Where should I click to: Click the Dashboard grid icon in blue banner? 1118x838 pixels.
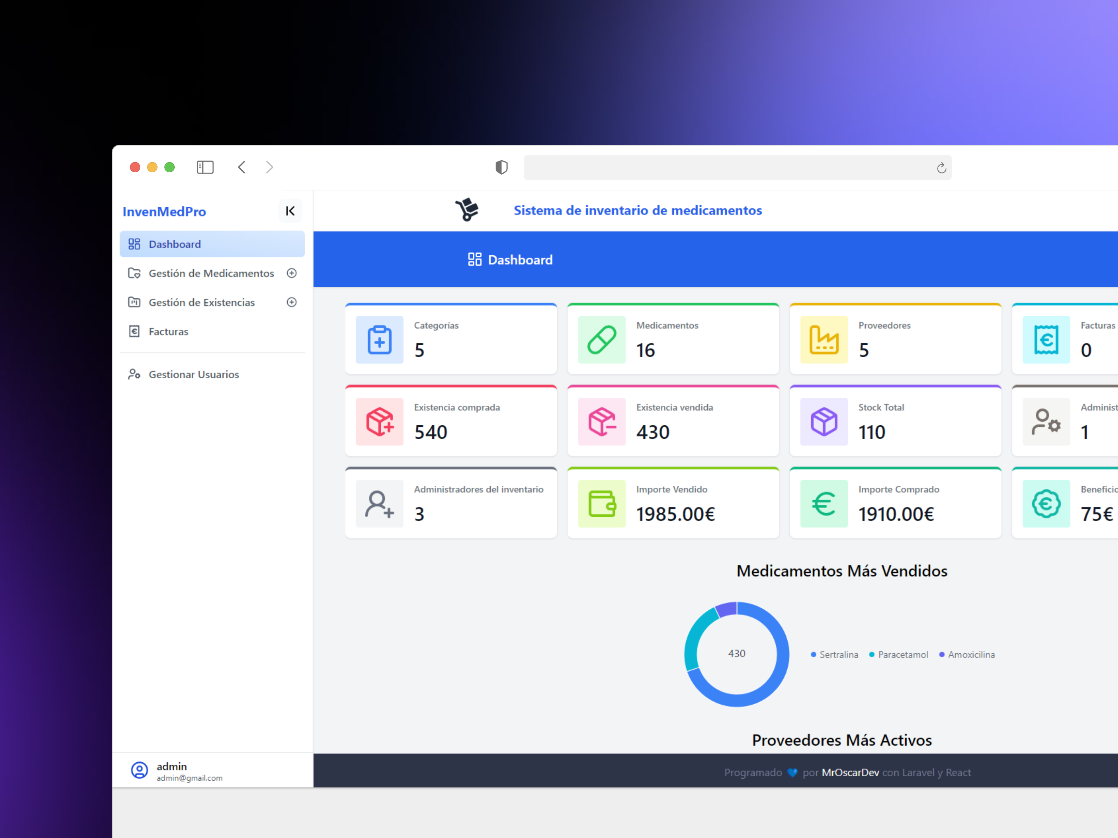(475, 260)
